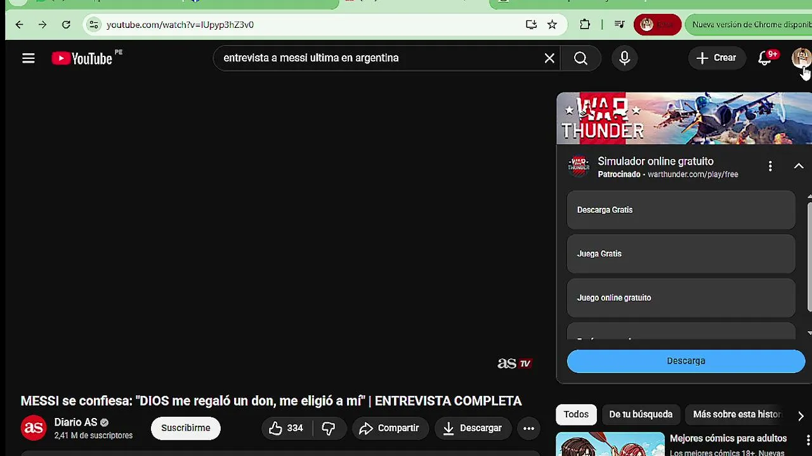Click the blue Descarga button
The image size is (812, 456).
coord(686,361)
